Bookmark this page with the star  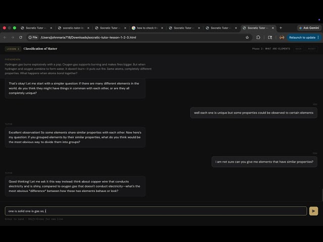click(x=247, y=37)
